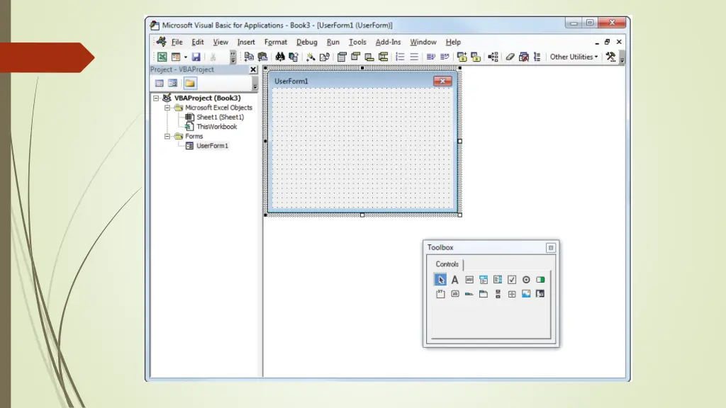Viewport: 726px width, 408px height.
Task: Select ThisWorkbook in project tree
Action: pyautogui.click(x=217, y=127)
